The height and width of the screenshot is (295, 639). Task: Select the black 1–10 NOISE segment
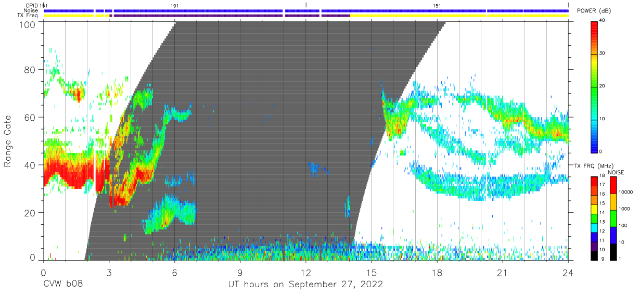point(613,251)
